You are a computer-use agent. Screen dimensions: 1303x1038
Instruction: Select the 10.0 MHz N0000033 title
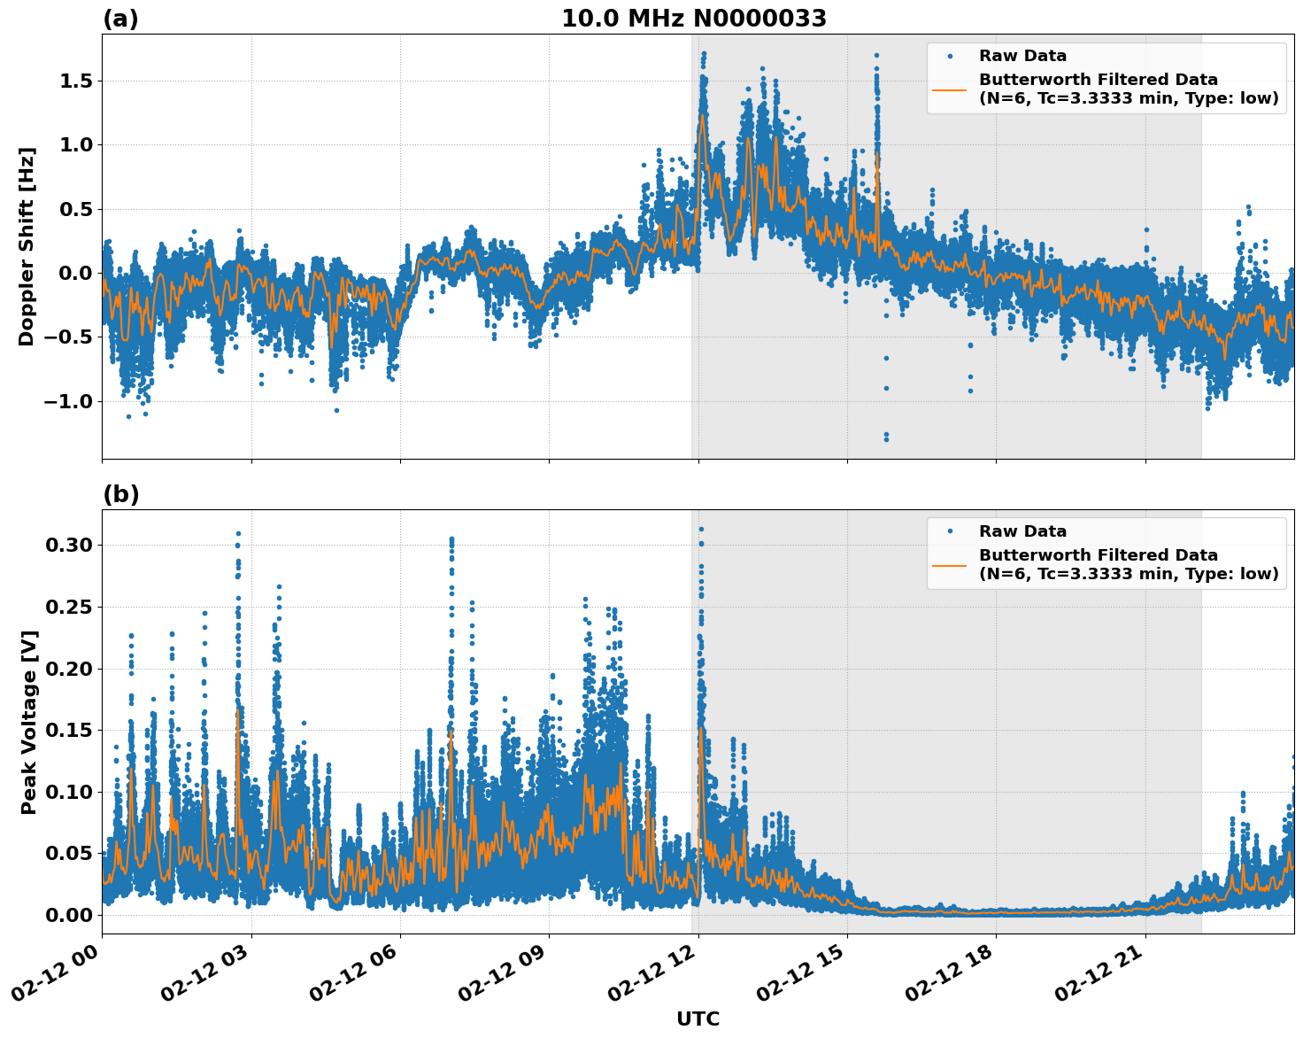pos(694,16)
